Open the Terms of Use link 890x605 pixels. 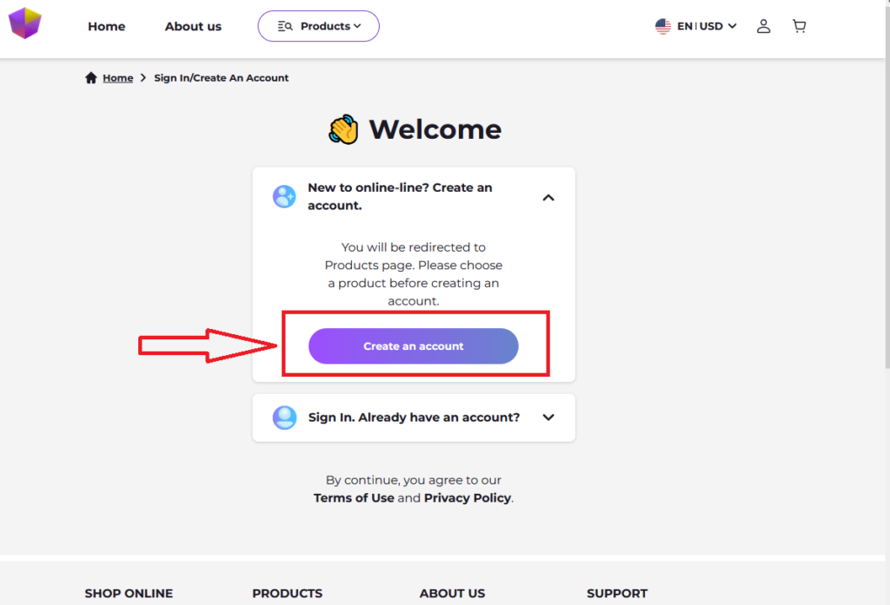click(x=354, y=498)
